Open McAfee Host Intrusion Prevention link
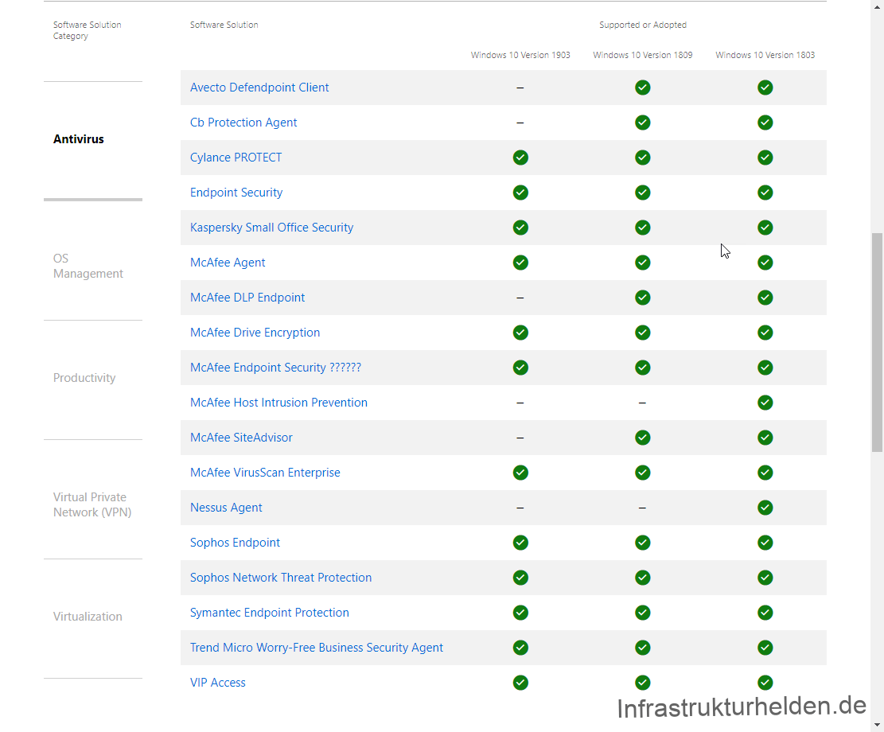The image size is (884, 732). [x=278, y=402]
